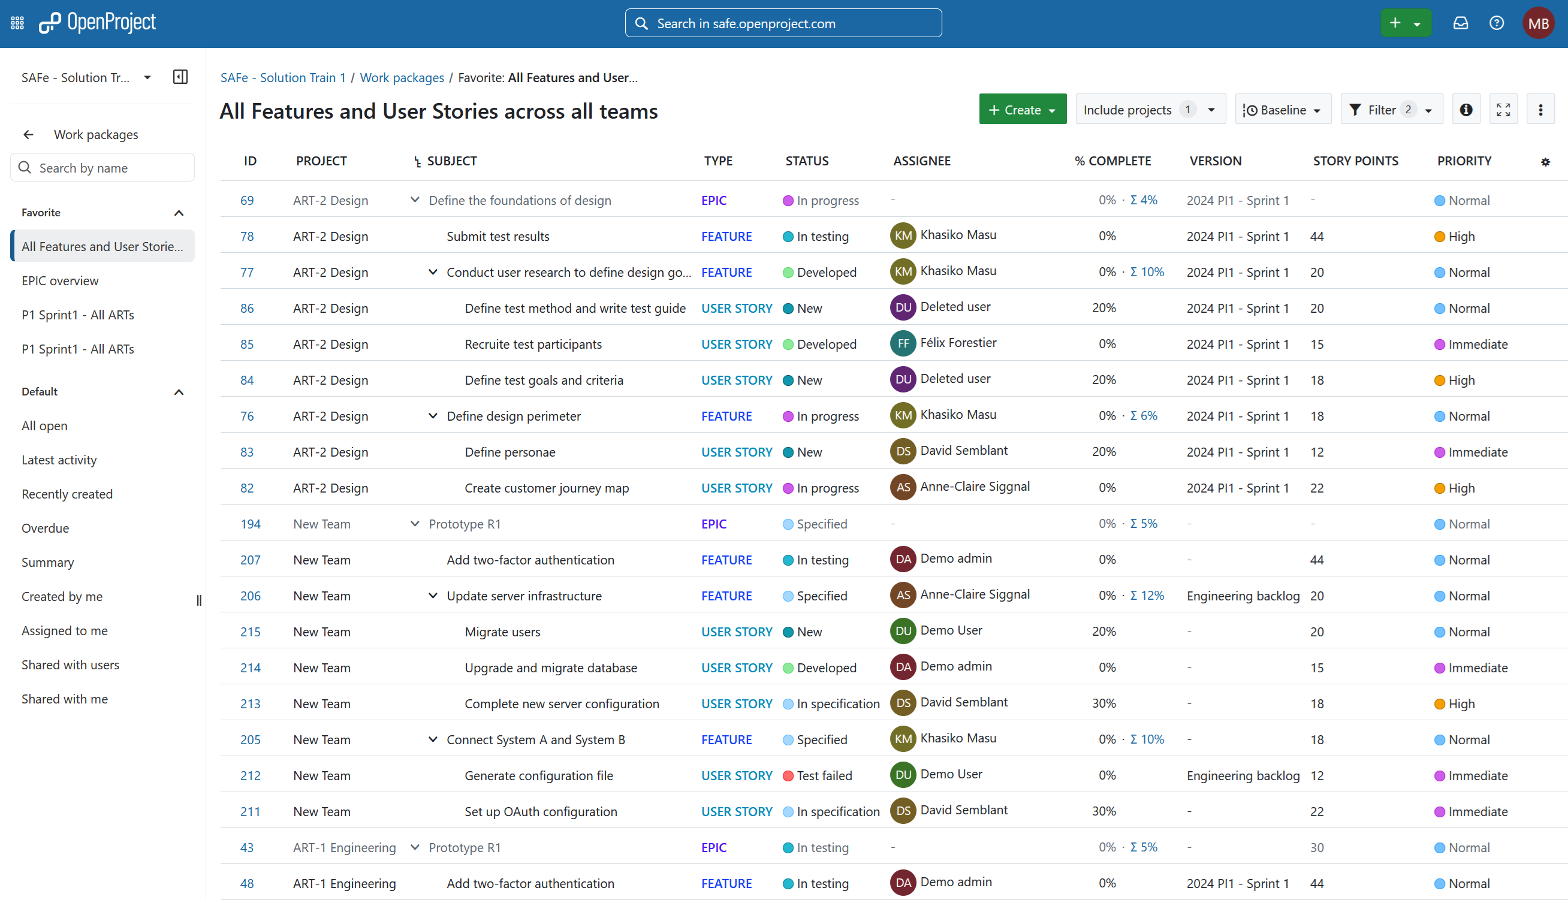Open the Include projects dropdown
Image resolution: width=1568 pixels, height=900 pixels.
click(1151, 110)
